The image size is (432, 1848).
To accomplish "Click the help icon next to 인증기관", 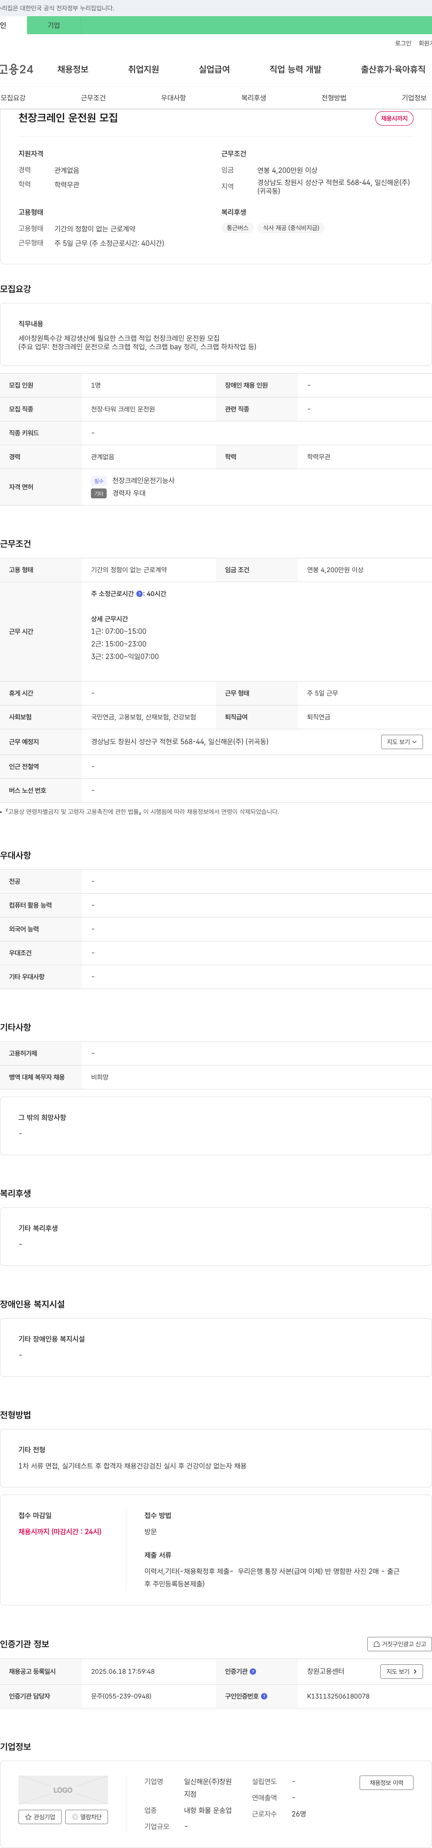I will [252, 1672].
